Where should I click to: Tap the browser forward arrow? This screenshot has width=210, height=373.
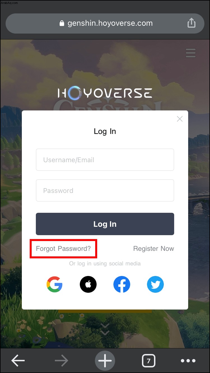(62, 361)
